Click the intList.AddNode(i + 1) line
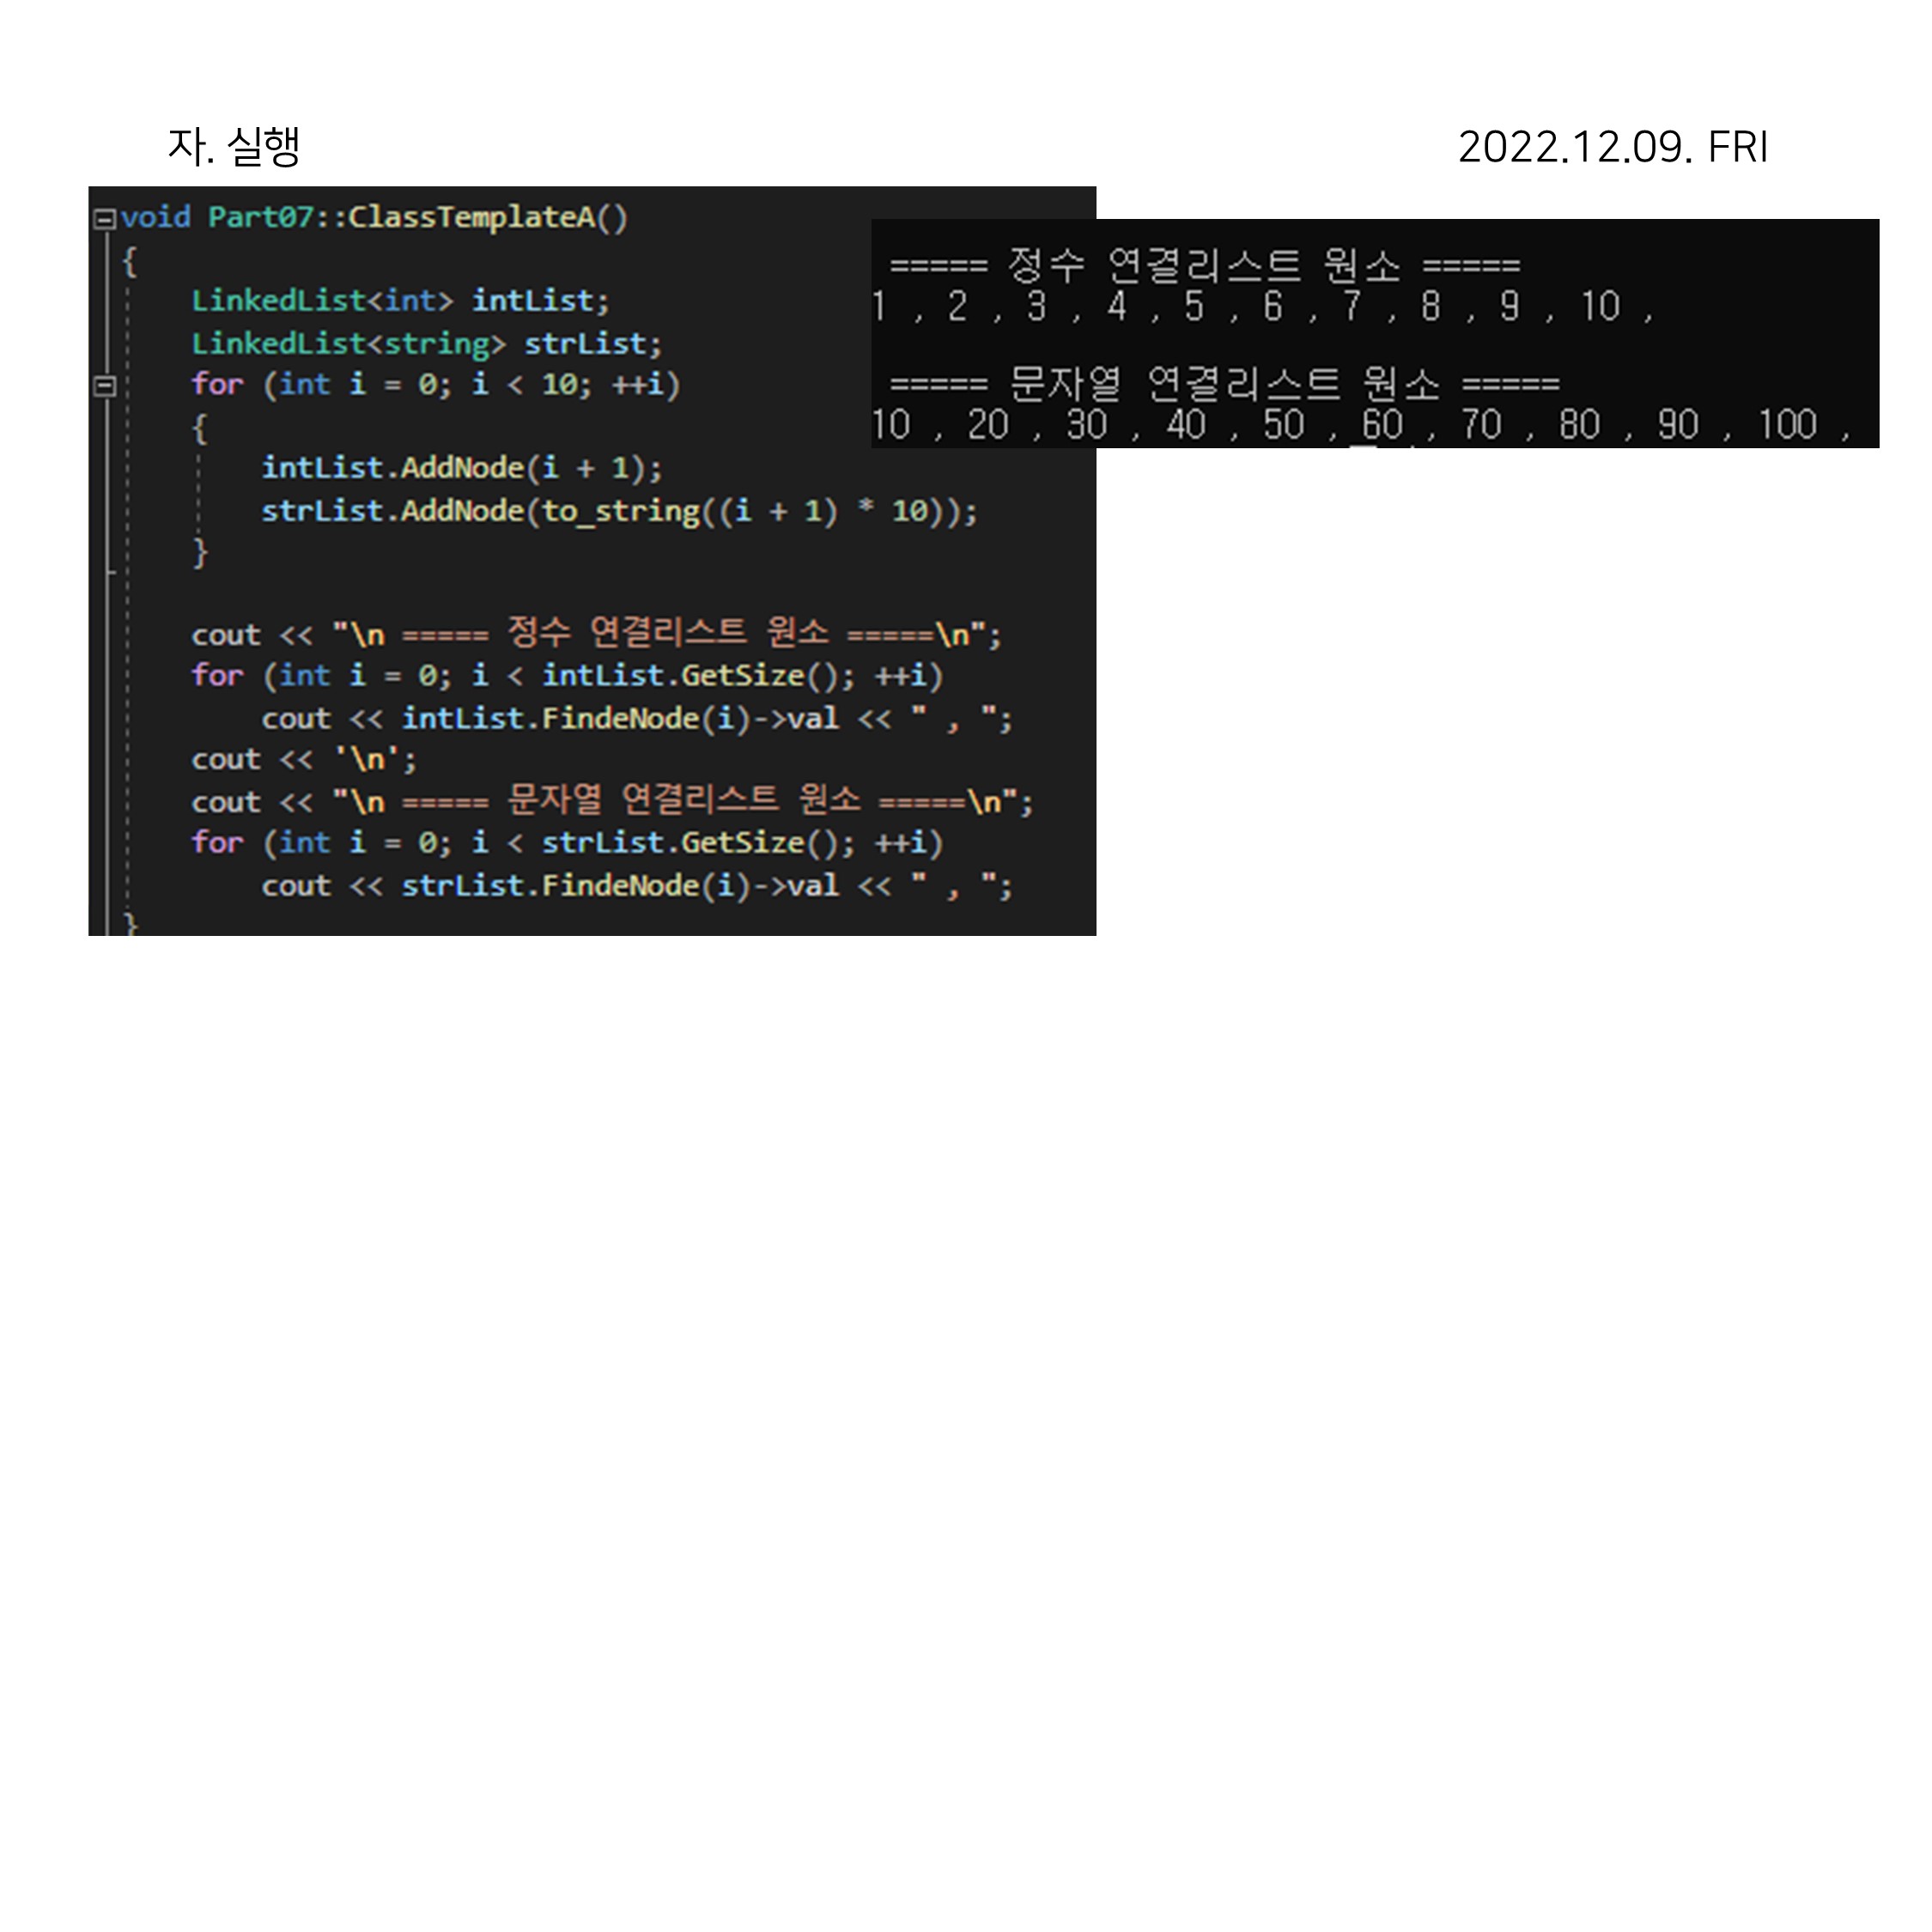 [x=461, y=468]
